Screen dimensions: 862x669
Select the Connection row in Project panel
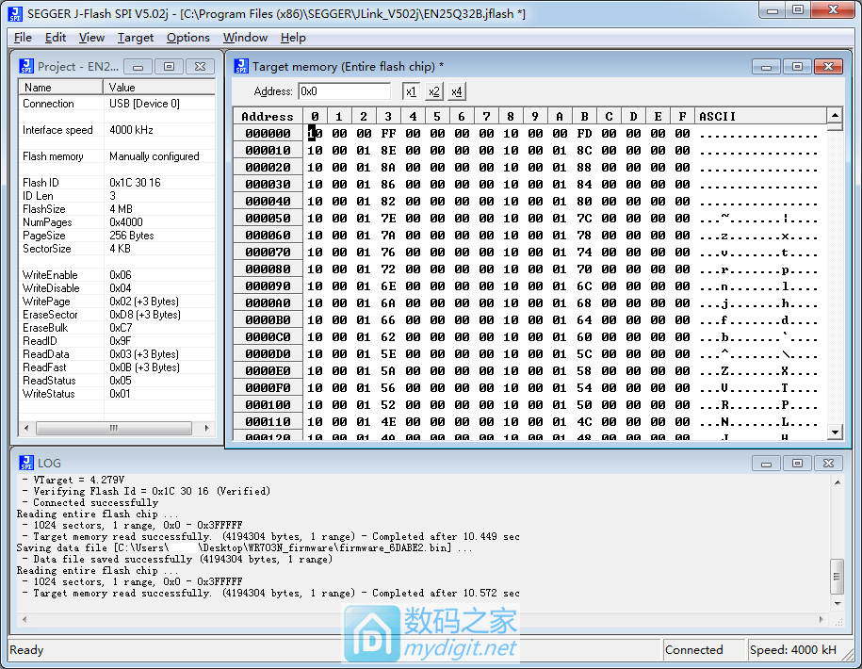117,104
